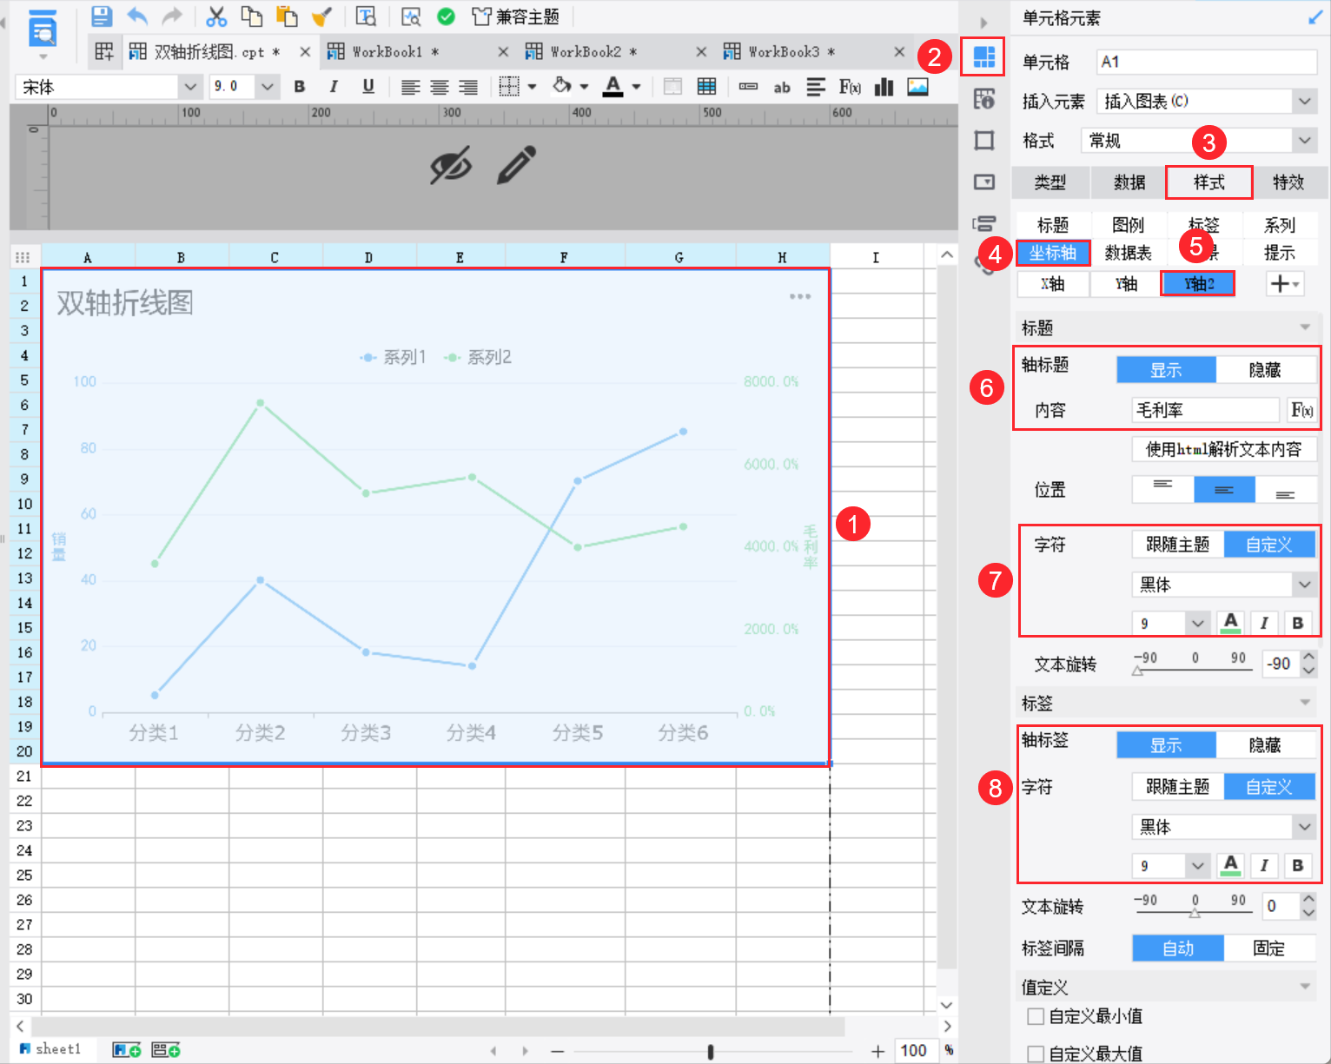Collapse the 标题 section
Viewport: 1331px width, 1064px height.
point(1305,327)
